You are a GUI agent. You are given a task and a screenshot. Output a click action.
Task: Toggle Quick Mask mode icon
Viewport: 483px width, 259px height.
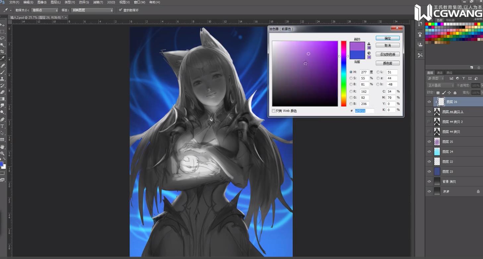coord(2,173)
